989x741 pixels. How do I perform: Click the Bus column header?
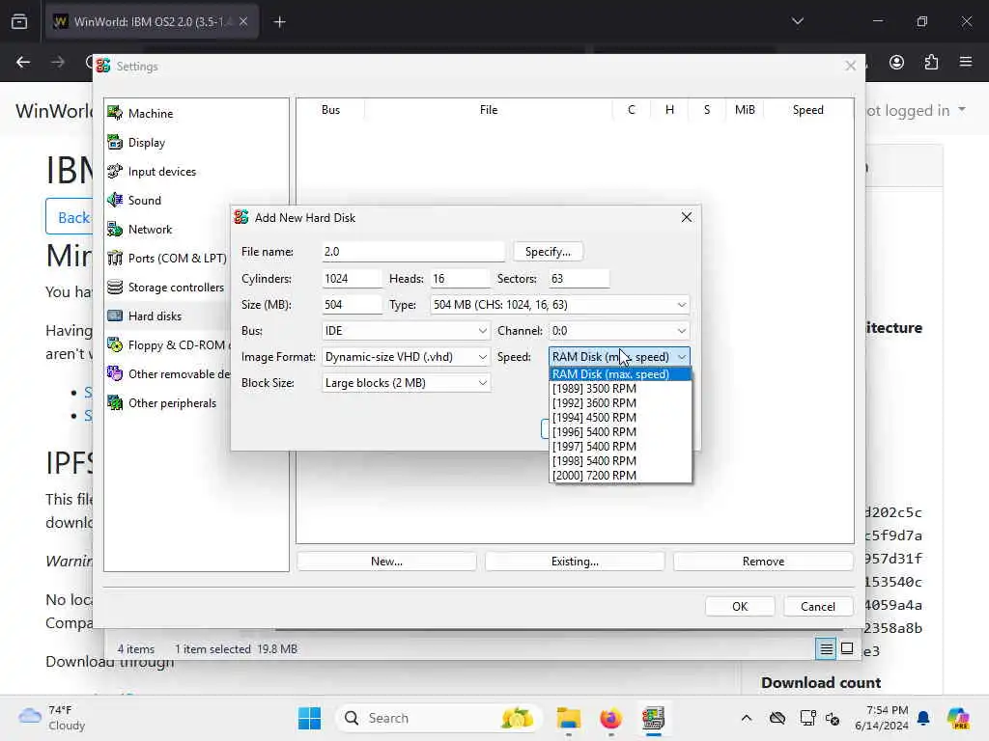pyautogui.click(x=330, y=110)
